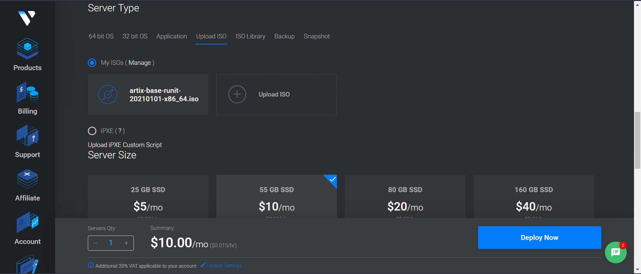
Task: Click the VAT info circle icon
Action: point(91,265)
